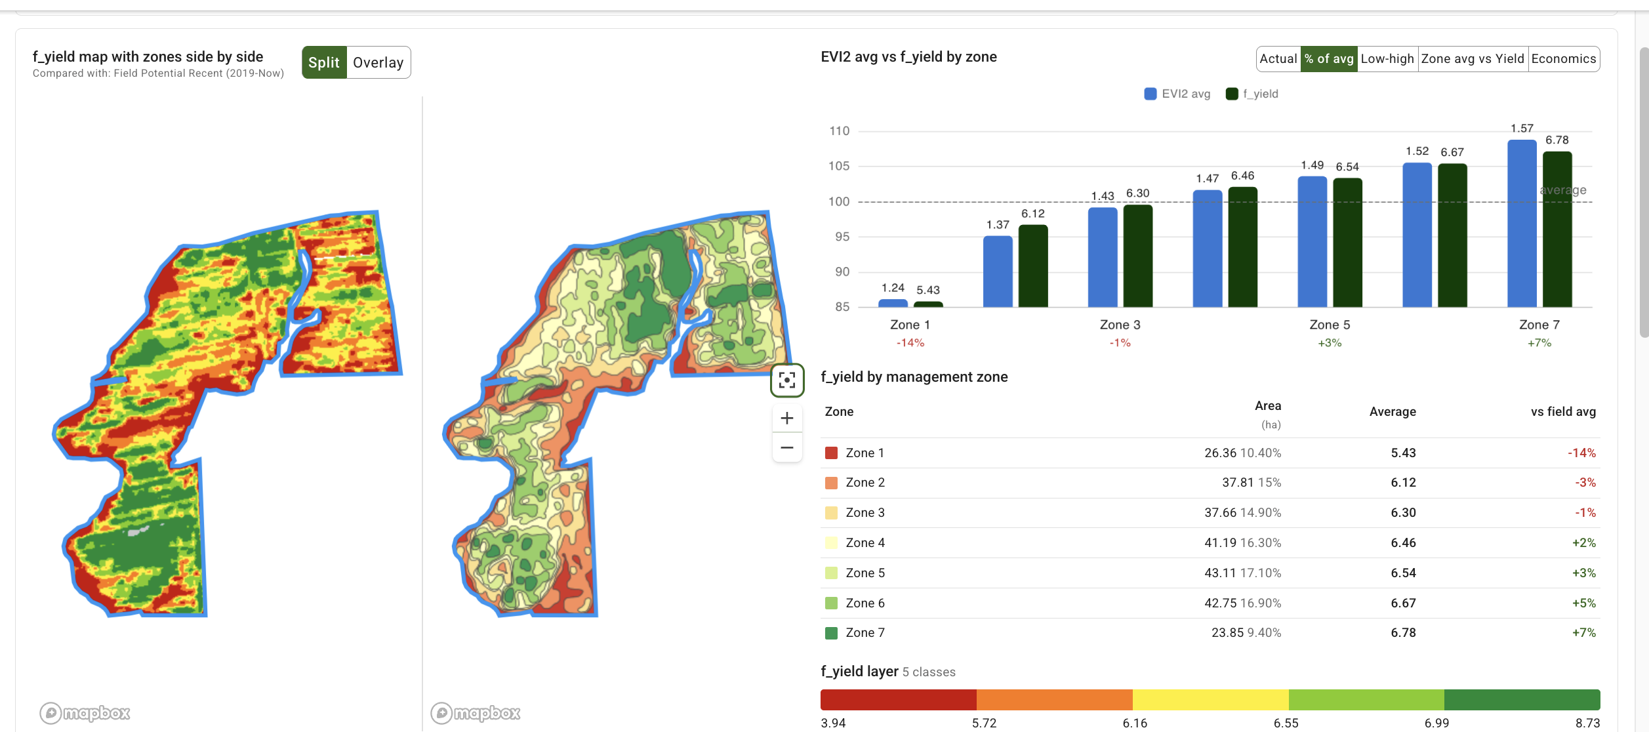Click Zone 7 EVI2 avg bar labeled 1.57
Image resolution: width=1649 pixels, height=732 pixels.
point(1522,224)
